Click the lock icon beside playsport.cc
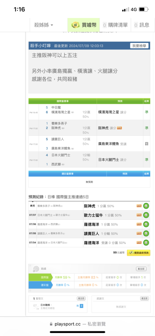This screenshot has width=155, height=336. click(51, 324)
